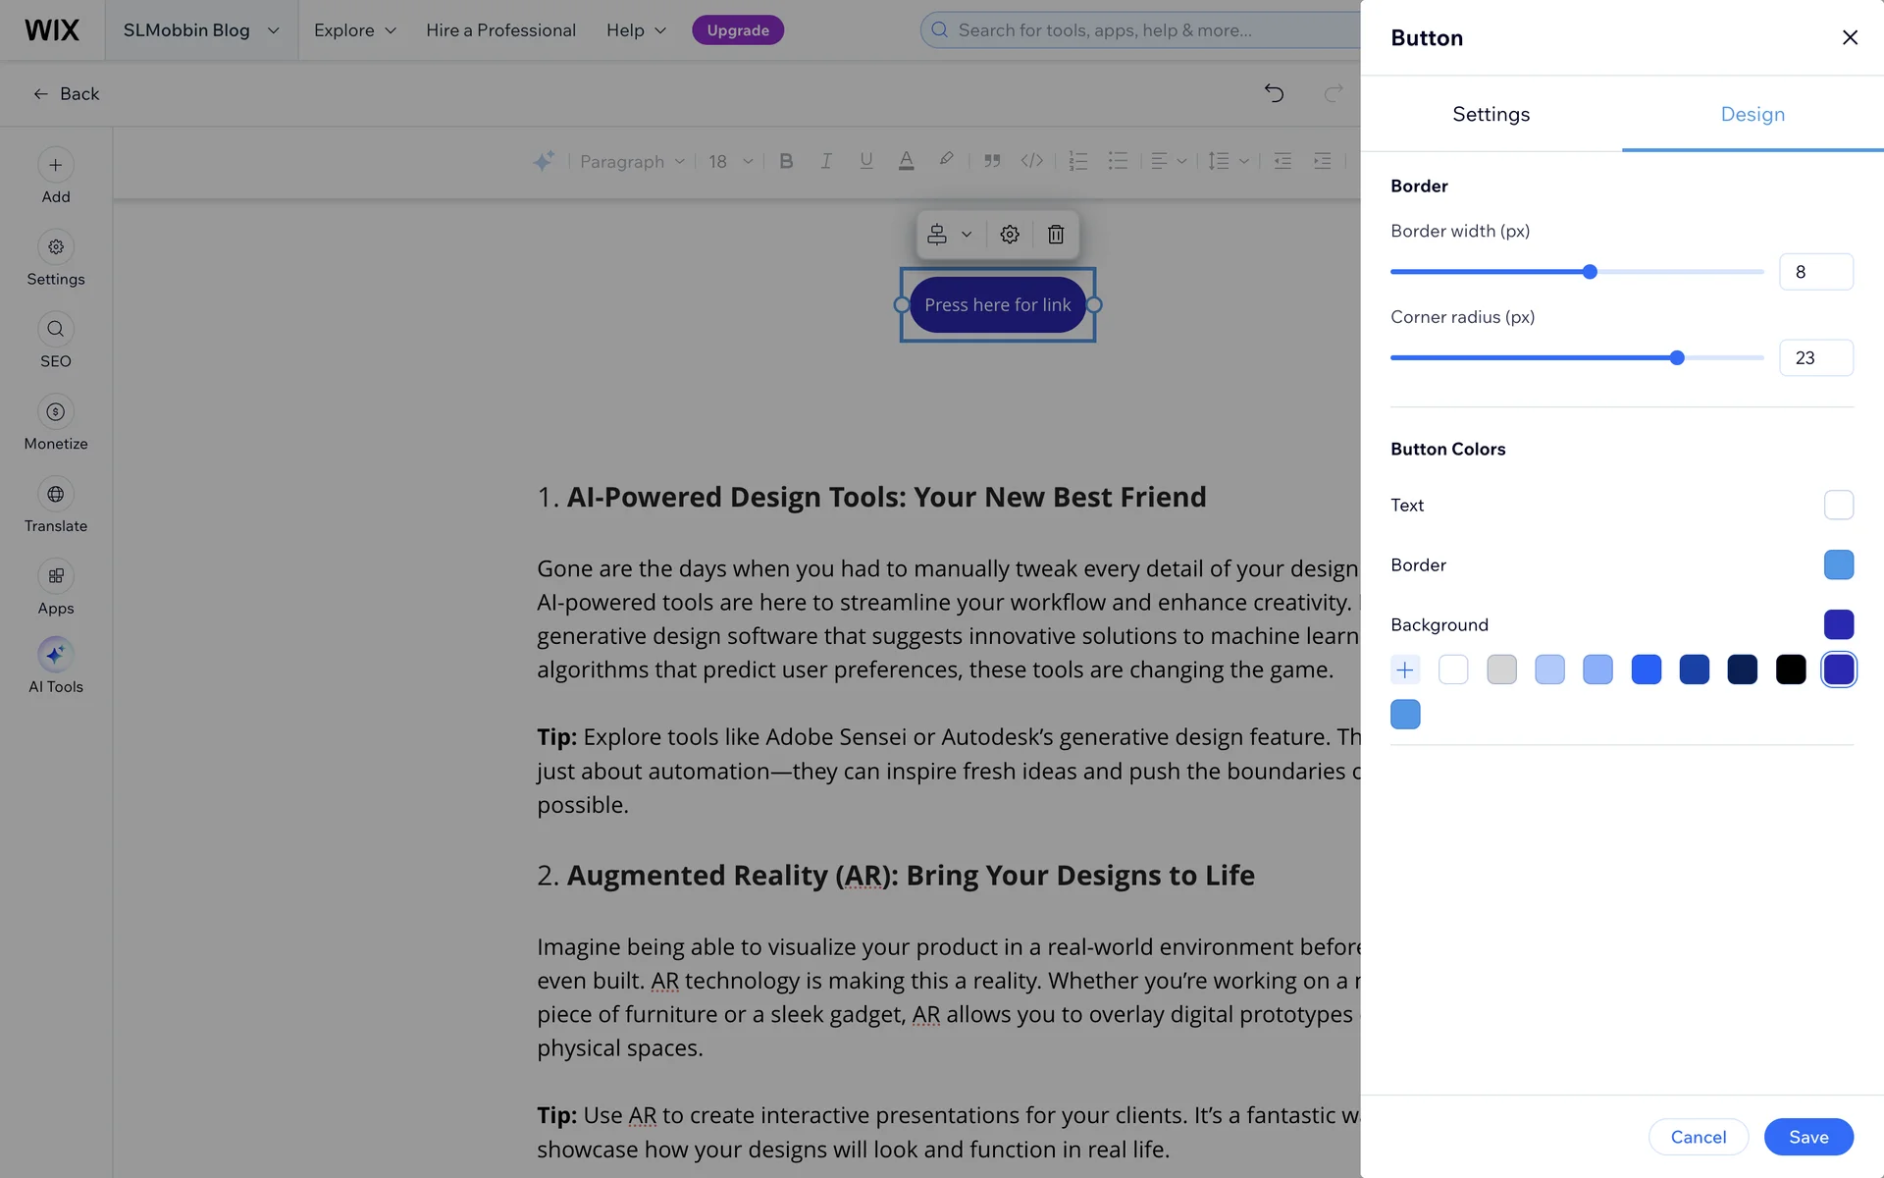Click the undo arrow icon

1274,93
